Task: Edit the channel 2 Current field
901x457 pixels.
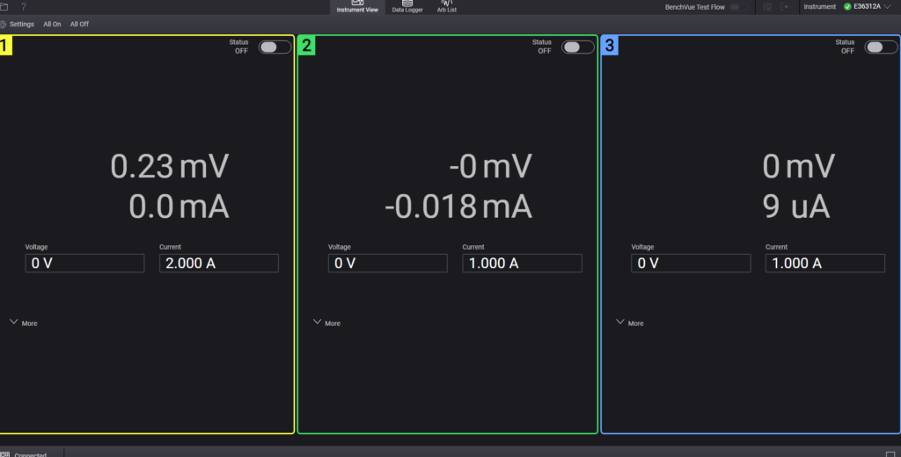Action: (x=523, y=263)
